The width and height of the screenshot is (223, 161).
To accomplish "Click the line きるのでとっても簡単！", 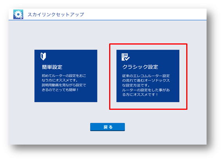I will point(60,90).
